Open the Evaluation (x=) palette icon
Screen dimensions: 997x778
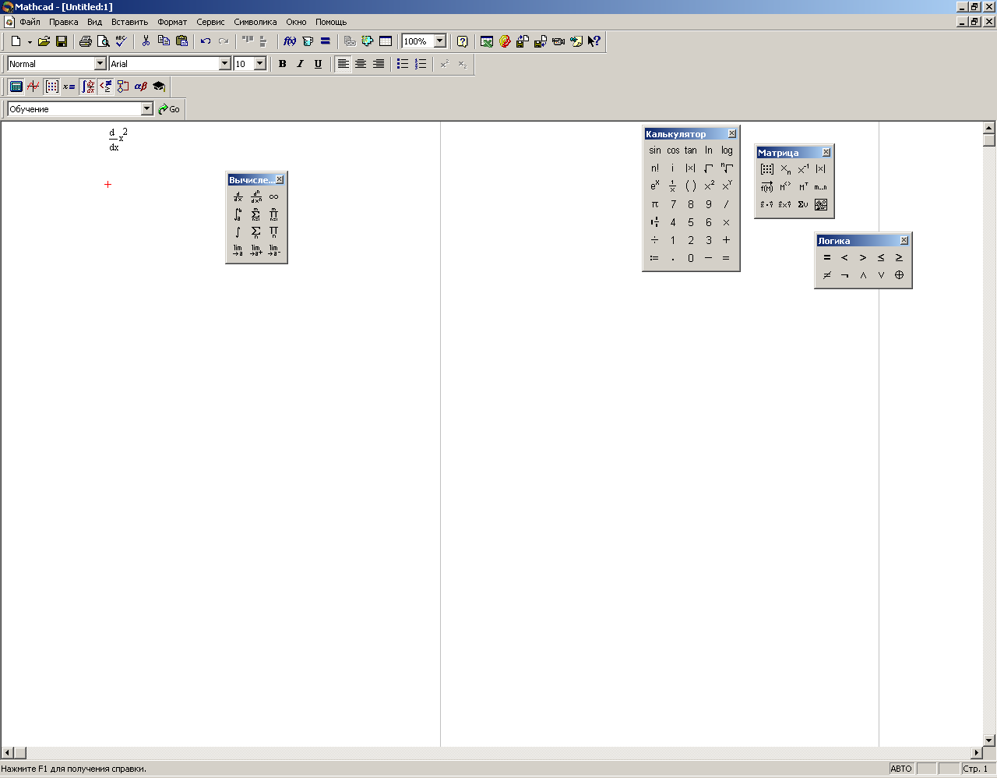pos(69,87)
